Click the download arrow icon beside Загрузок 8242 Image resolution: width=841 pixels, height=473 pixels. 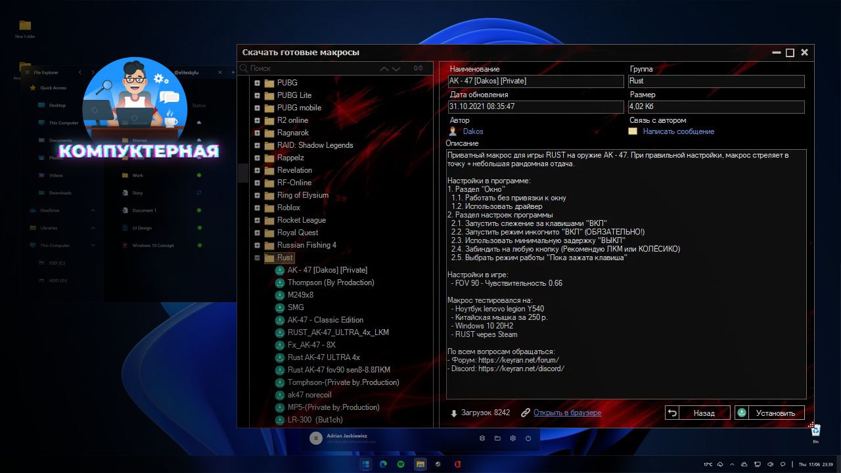click(x=454, y=413)
